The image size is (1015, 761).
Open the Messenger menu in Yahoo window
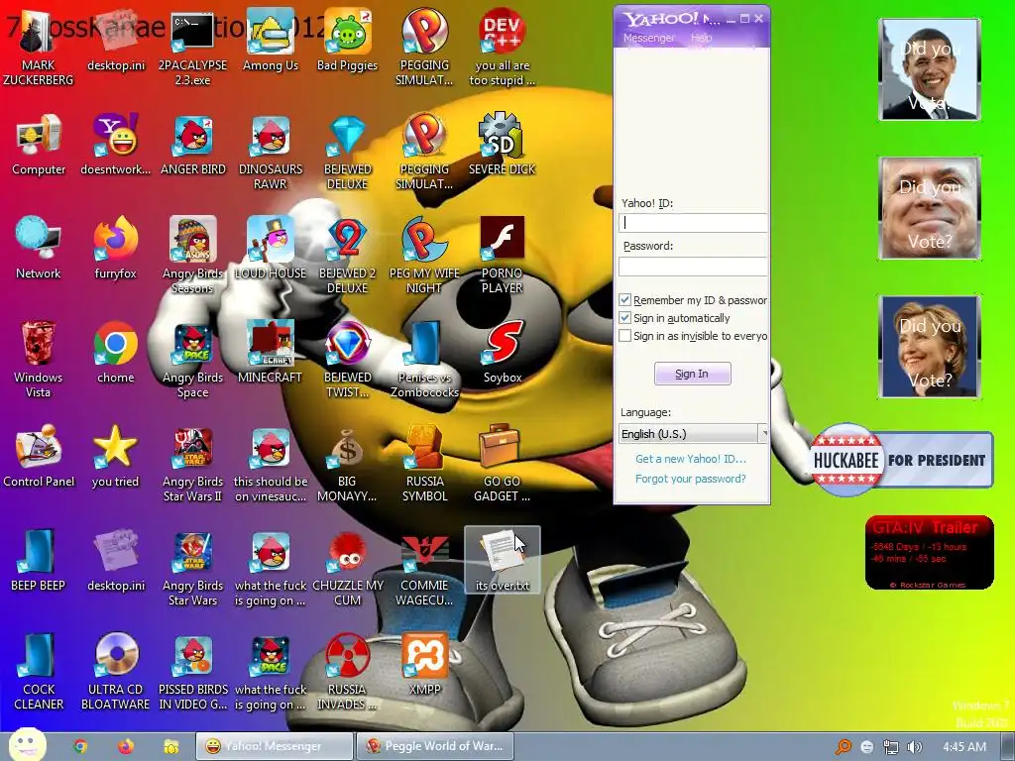point(648,39)
